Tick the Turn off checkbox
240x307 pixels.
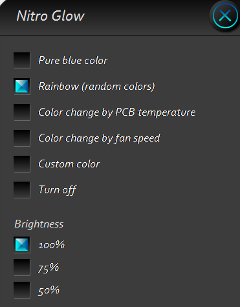click(22, 190)
